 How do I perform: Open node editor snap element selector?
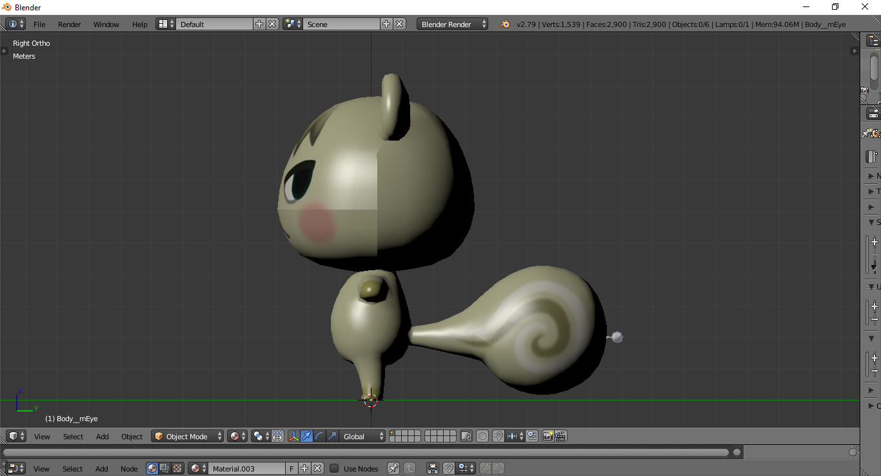[466, 469]
